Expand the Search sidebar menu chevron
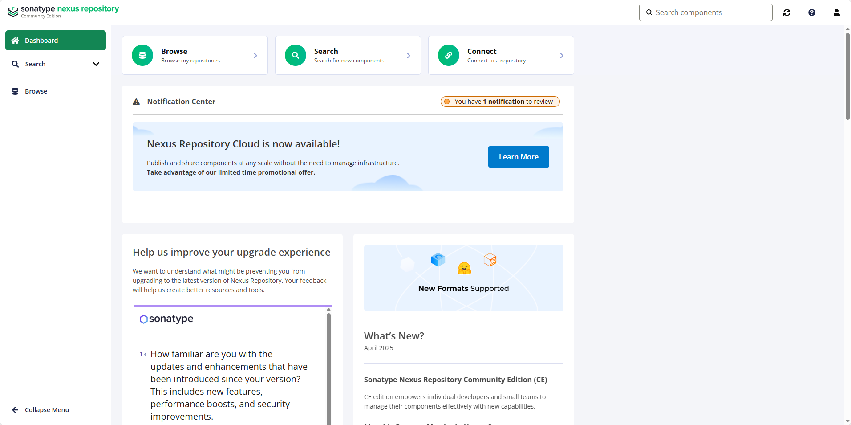 [x=96, y=64]
